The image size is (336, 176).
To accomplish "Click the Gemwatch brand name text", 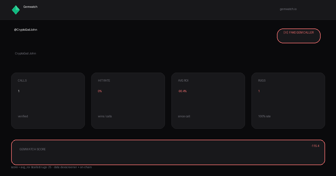I will coord(30,7).
